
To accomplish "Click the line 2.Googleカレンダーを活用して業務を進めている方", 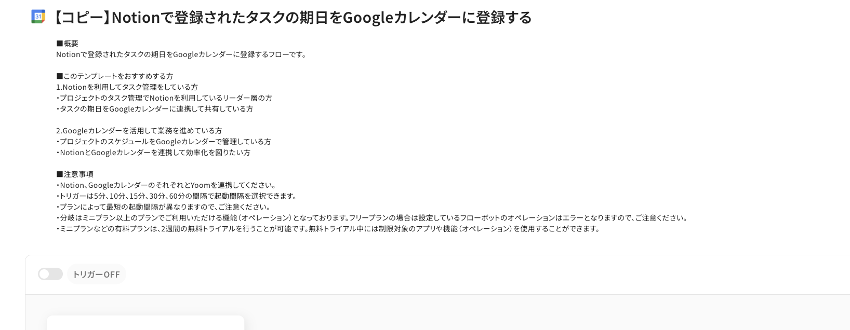I will point(139,131).
